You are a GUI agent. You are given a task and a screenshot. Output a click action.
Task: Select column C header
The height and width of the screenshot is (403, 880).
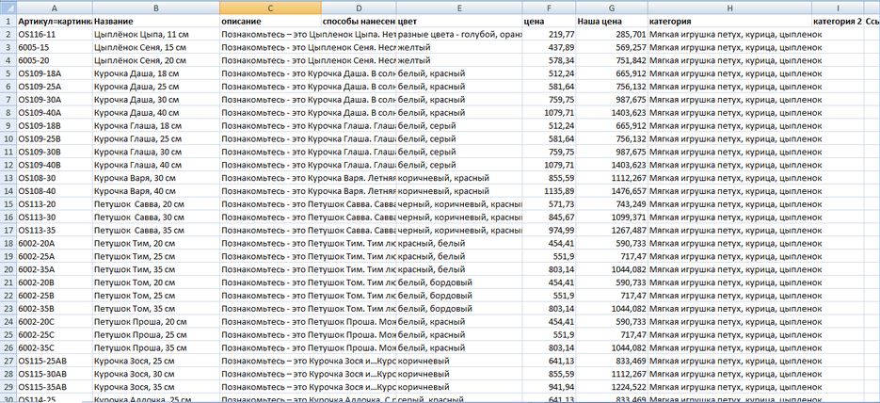coord(270,8)
